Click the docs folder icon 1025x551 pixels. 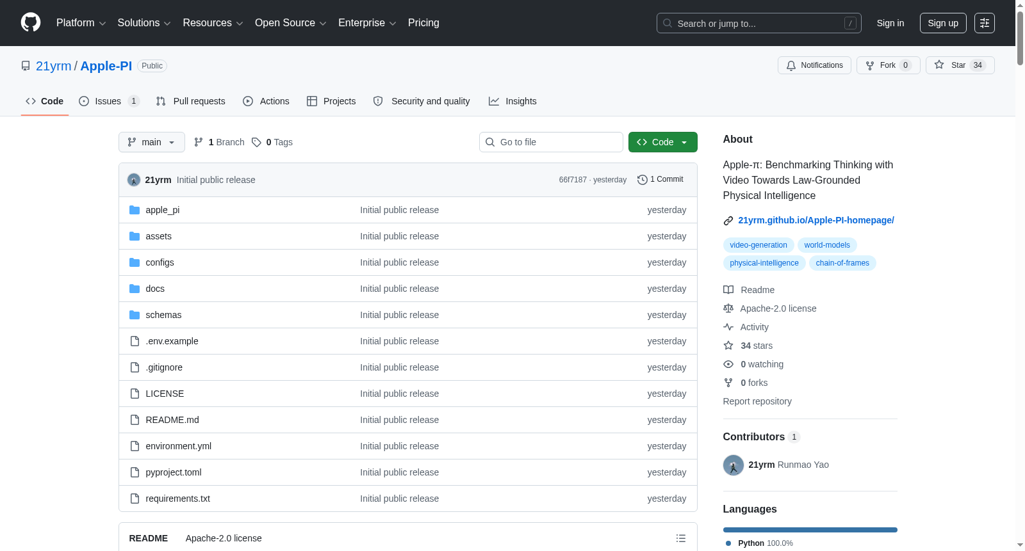[135, 289]
